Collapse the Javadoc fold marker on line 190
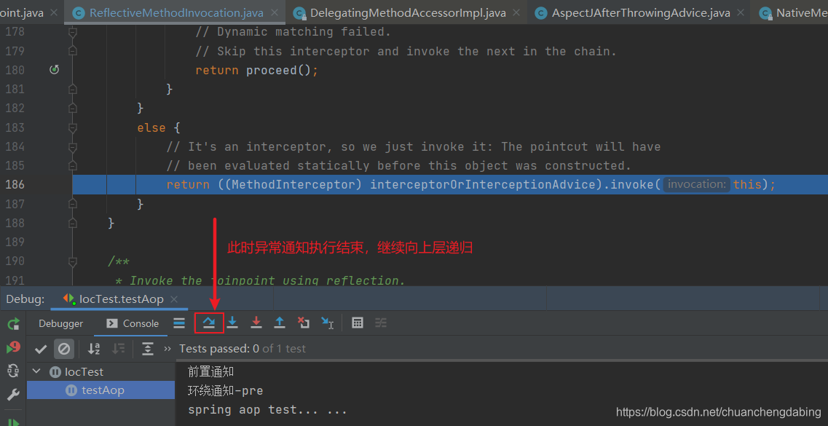 tap(73, 261)
